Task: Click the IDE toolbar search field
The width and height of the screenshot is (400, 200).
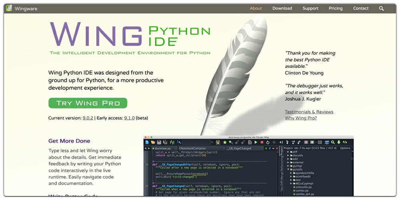Action: [x=196, y=142]
